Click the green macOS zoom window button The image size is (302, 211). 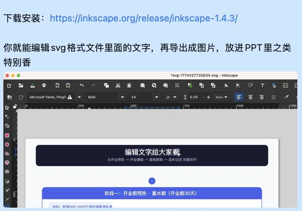point(18,75)
